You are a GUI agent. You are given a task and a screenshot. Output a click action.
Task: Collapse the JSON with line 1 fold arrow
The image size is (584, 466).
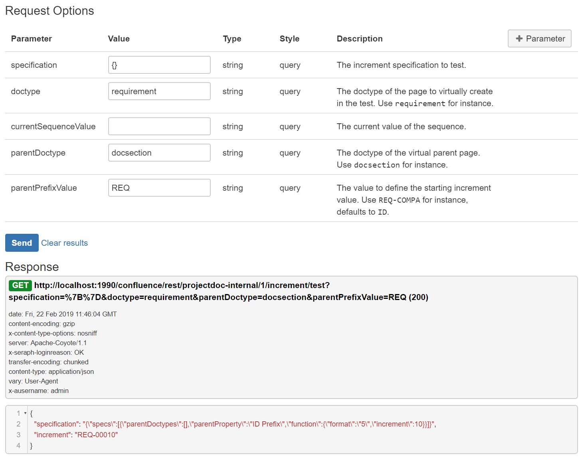pos(26,413)
